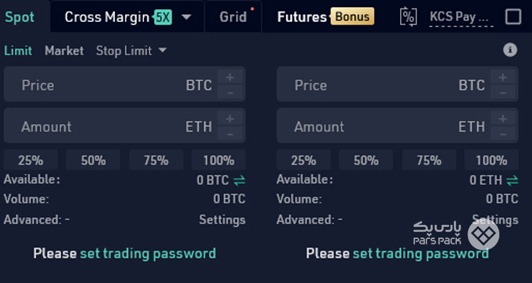532x283 pixels.
Task: Select 100% of available ETH for selling
Action: coord(492,160)
